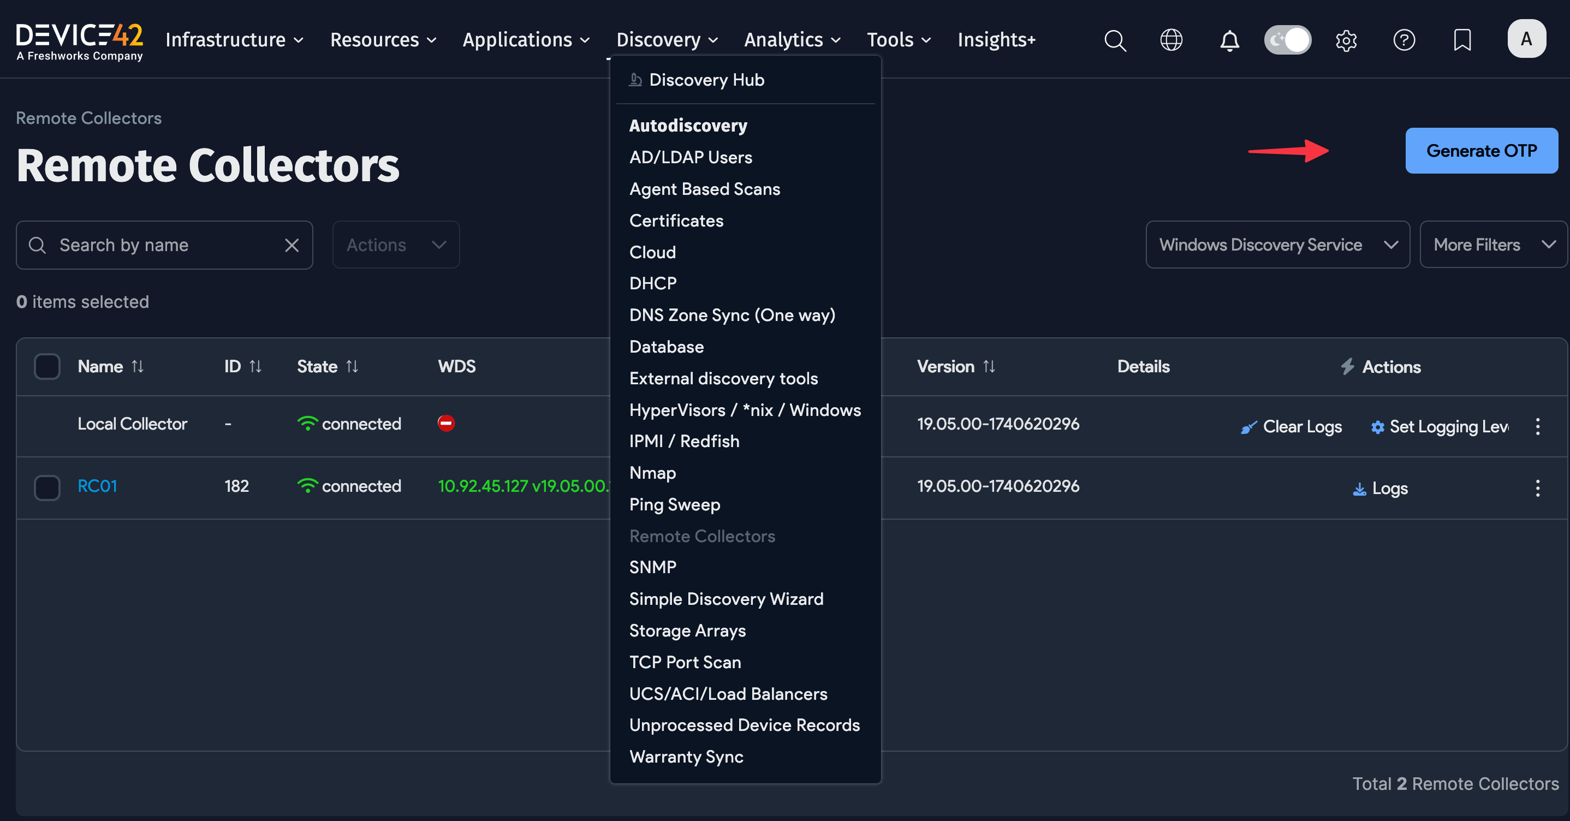Click the Search by name input field
Image resolution: width=1570 pixels, height=821 pixels.
(152, 245)
